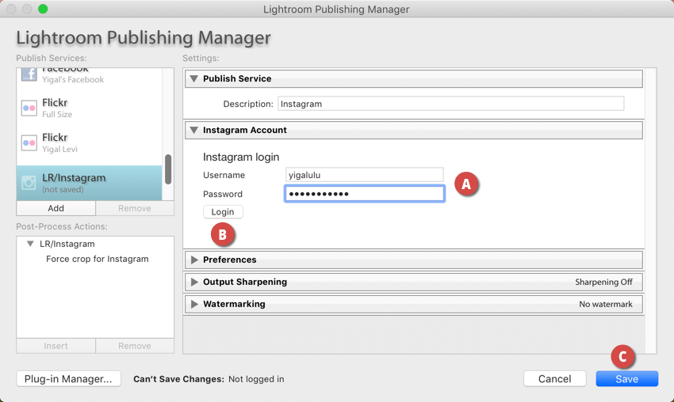Screen dimensions: 674x402
Task: Click the Login button
Action: [223, 212]
